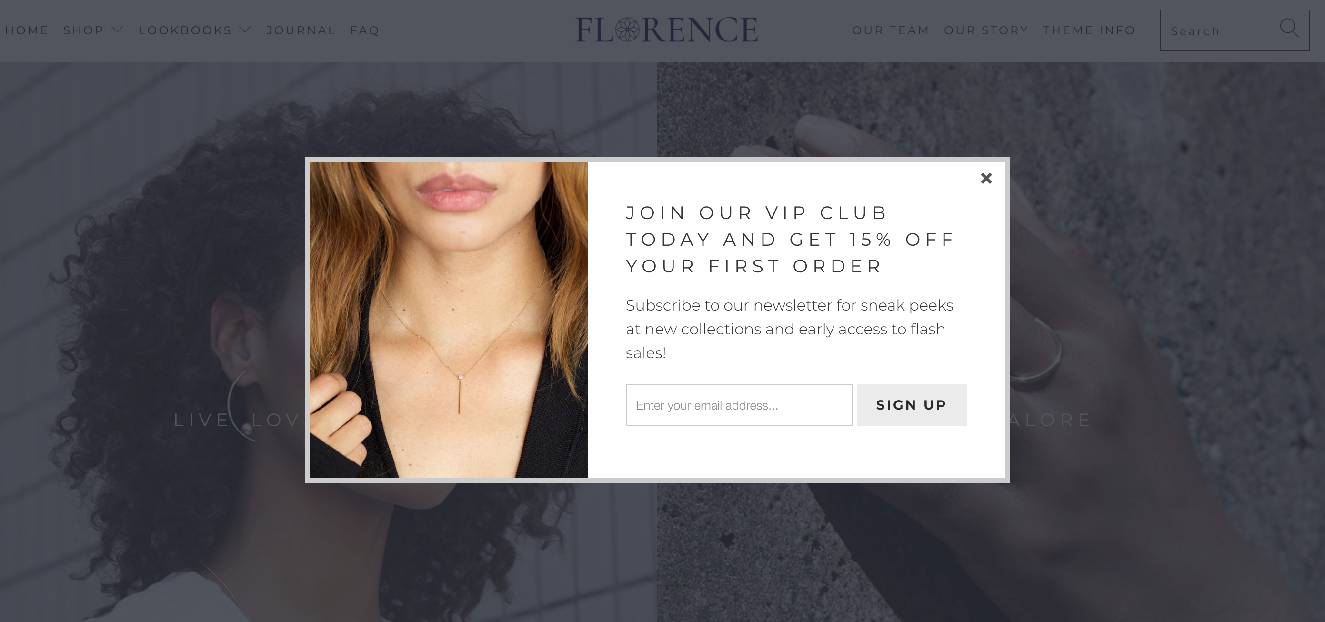Visit the Our Team page
The width and height of the screenshot is (1325, 622).
890,30
